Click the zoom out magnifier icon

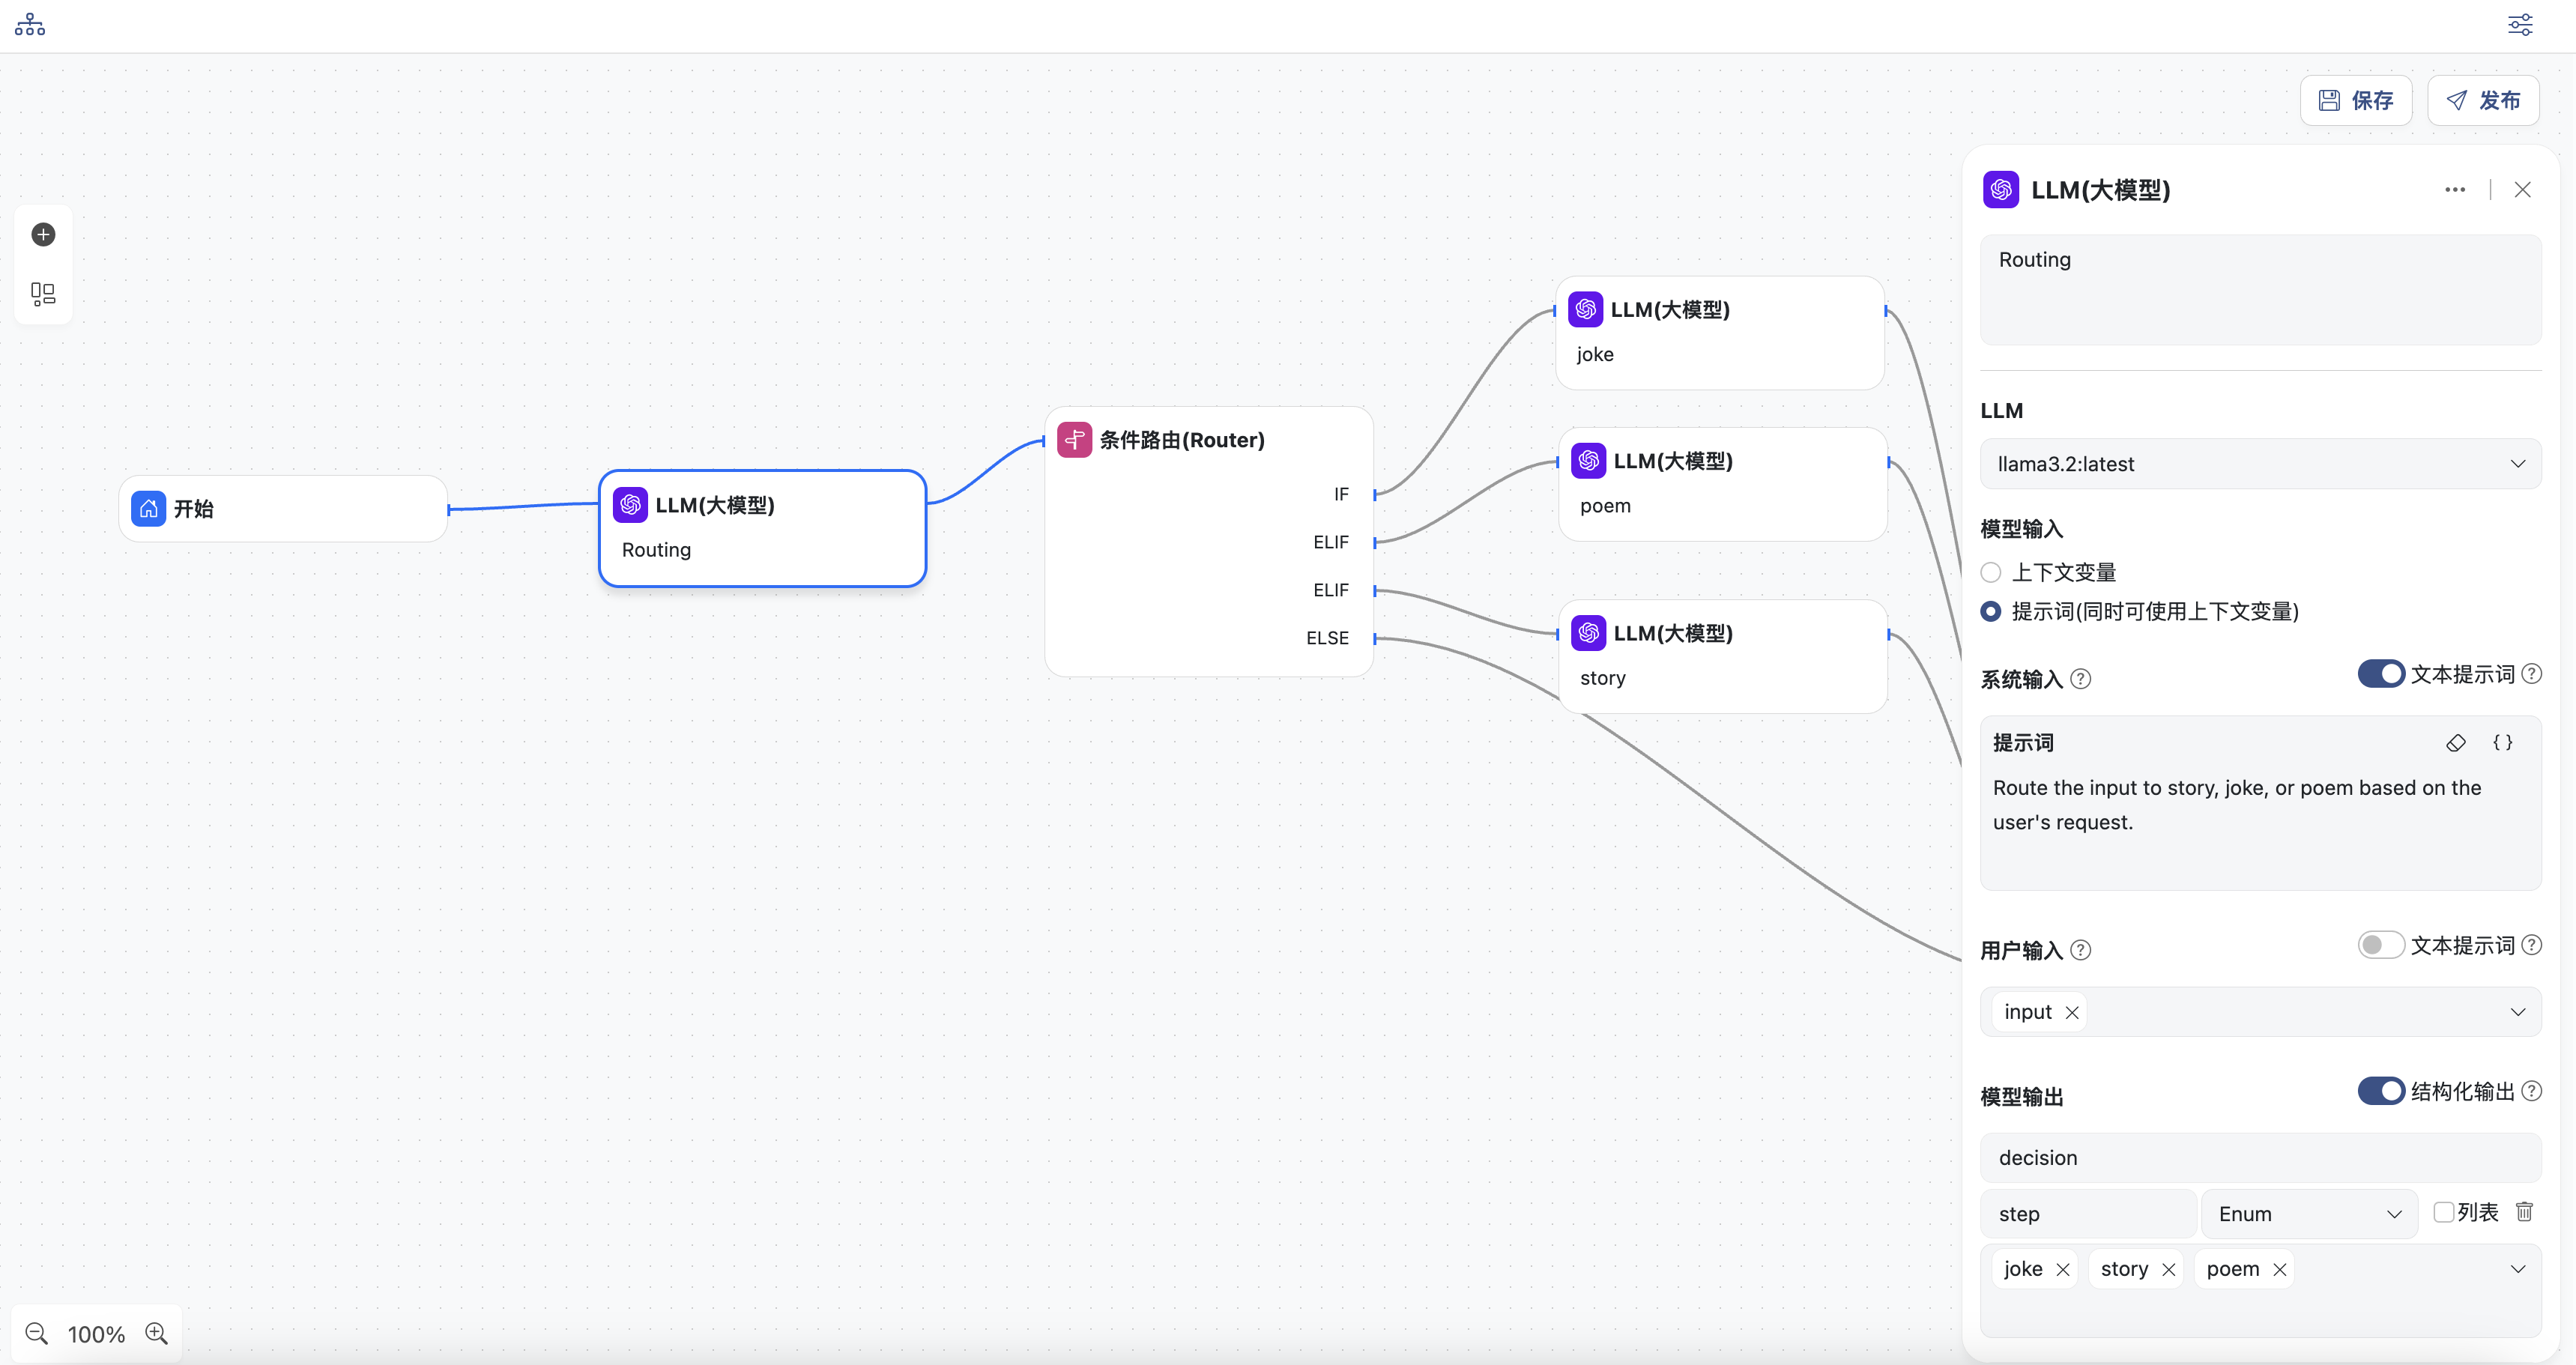click(x=37, y=1333)
